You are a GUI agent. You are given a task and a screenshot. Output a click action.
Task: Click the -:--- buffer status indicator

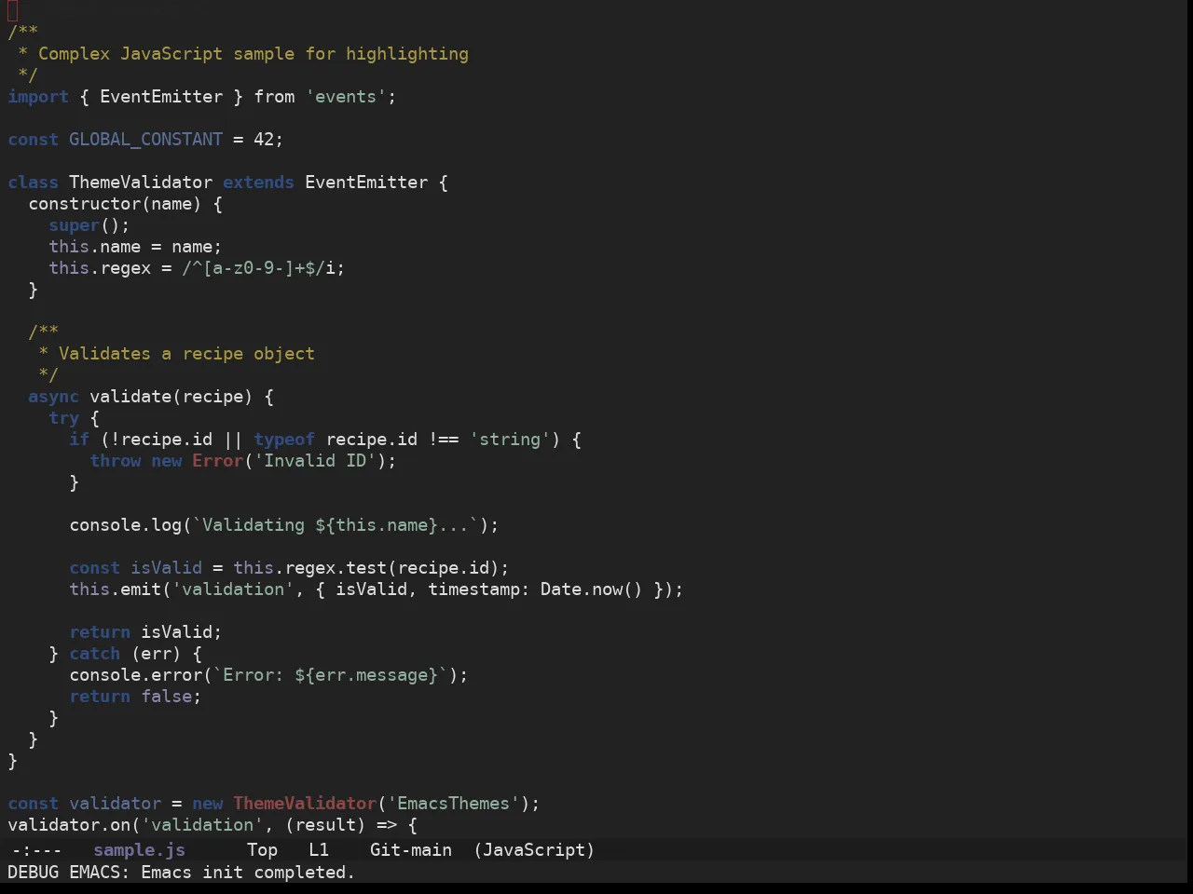click(36, 849)
